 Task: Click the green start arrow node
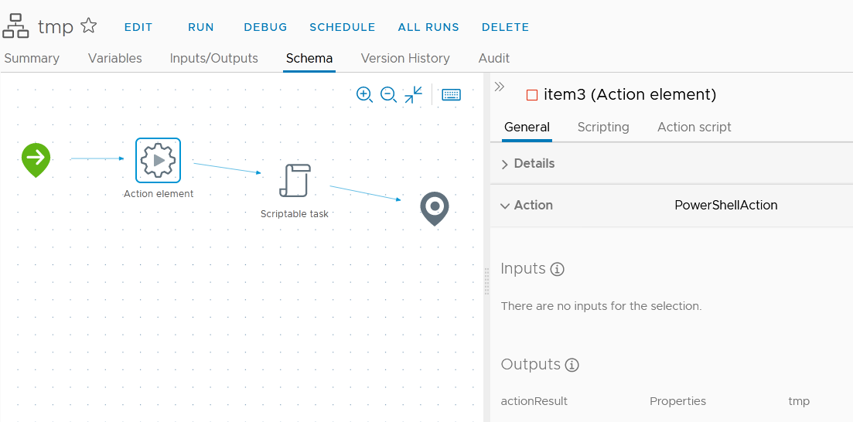pos(36,159)
